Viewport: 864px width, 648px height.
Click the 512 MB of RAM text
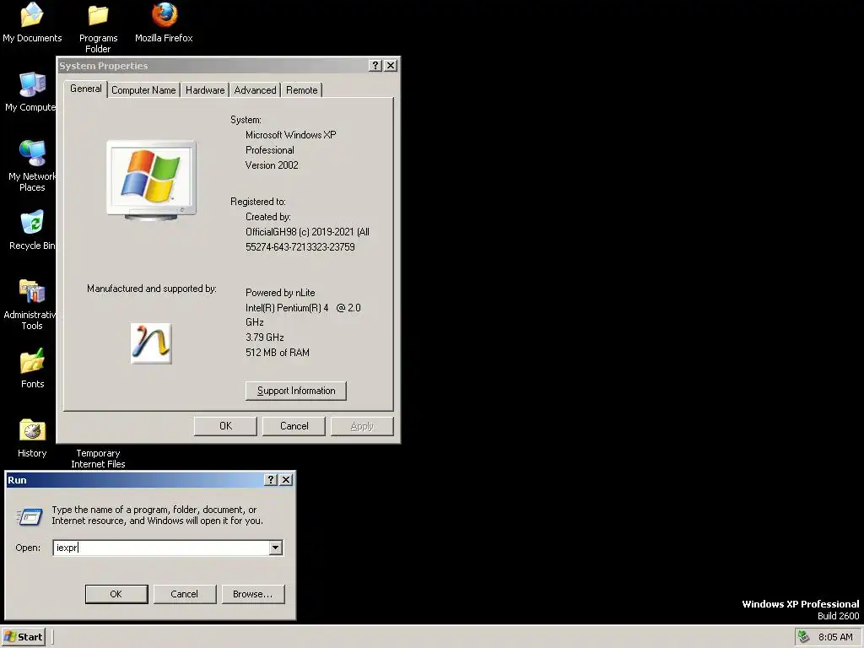point(277,352)
